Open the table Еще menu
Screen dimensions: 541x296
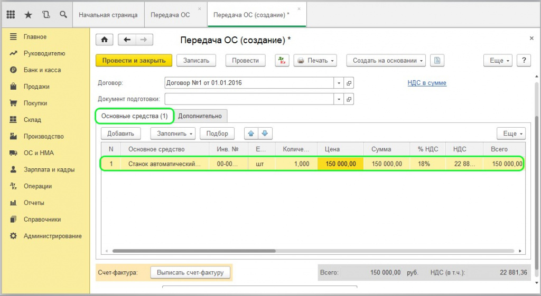click(x=511, y=133)
